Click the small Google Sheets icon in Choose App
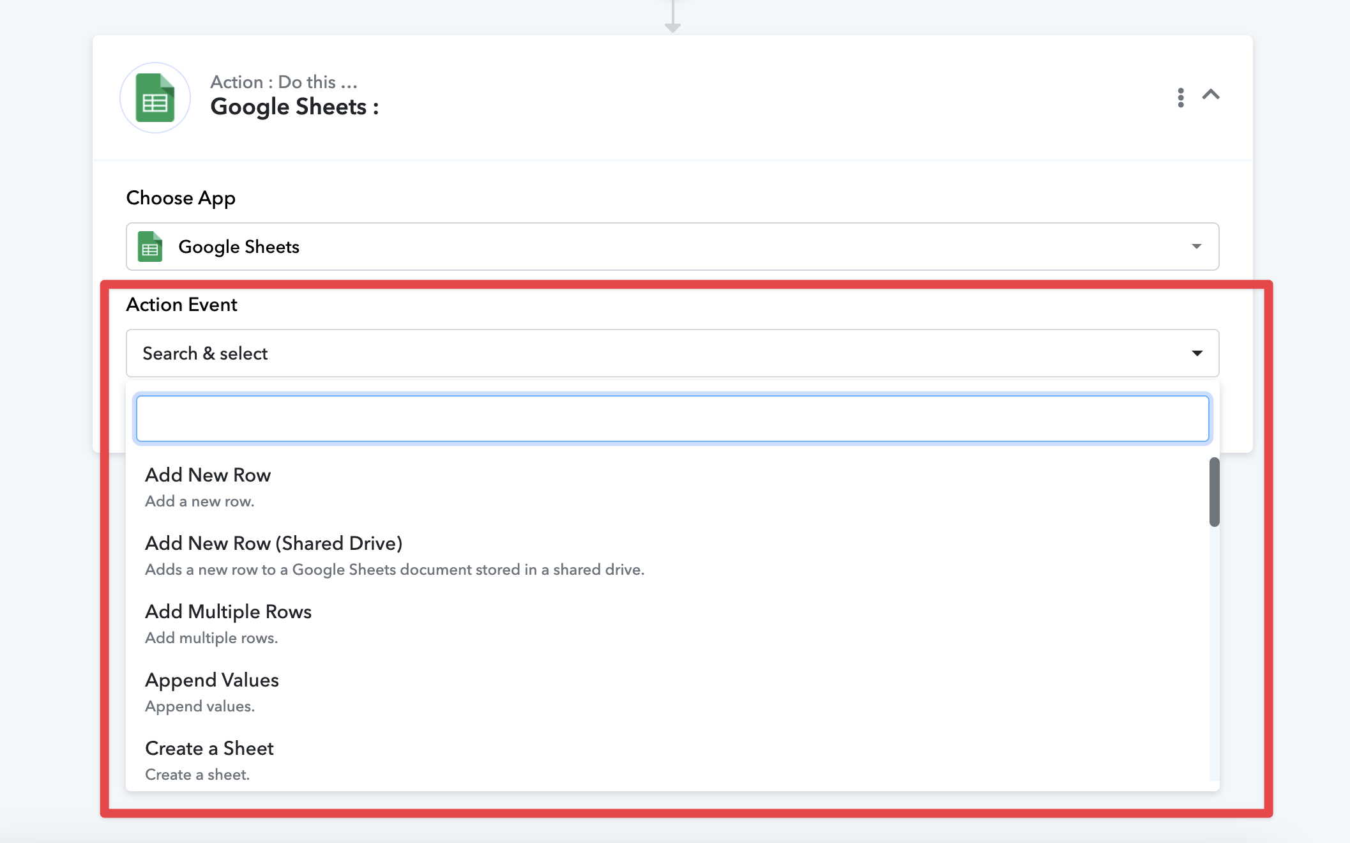Screen dimensions: 1350x843 [150, 247]
